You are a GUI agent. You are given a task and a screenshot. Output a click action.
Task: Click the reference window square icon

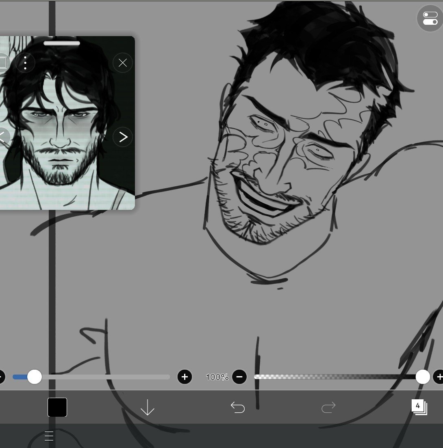[x=3, y=62]
